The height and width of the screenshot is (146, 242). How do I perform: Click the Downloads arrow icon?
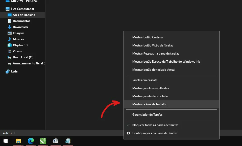(x=10, y=27)
